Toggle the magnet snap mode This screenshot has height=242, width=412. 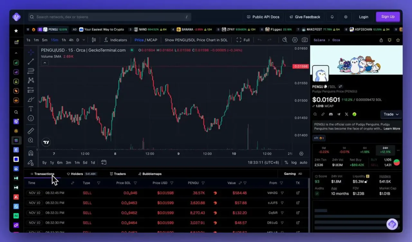[x=31, y=153]
